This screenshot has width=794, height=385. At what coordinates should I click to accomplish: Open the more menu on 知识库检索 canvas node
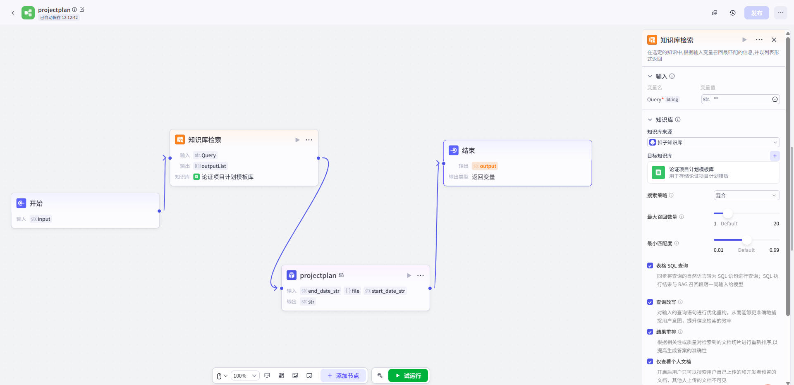pyautogui.click(x=309, y=140)
